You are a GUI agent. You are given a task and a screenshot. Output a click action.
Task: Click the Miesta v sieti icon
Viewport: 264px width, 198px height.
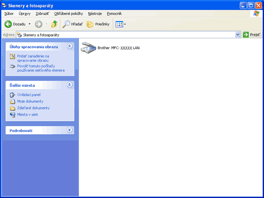click(13, 115)
